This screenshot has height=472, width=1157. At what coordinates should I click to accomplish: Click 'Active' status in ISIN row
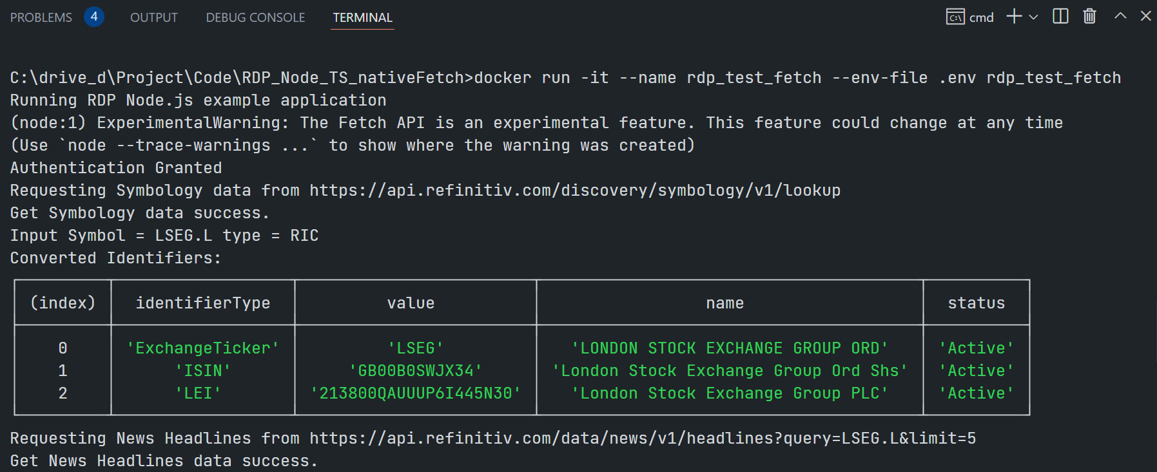[977, 371]
